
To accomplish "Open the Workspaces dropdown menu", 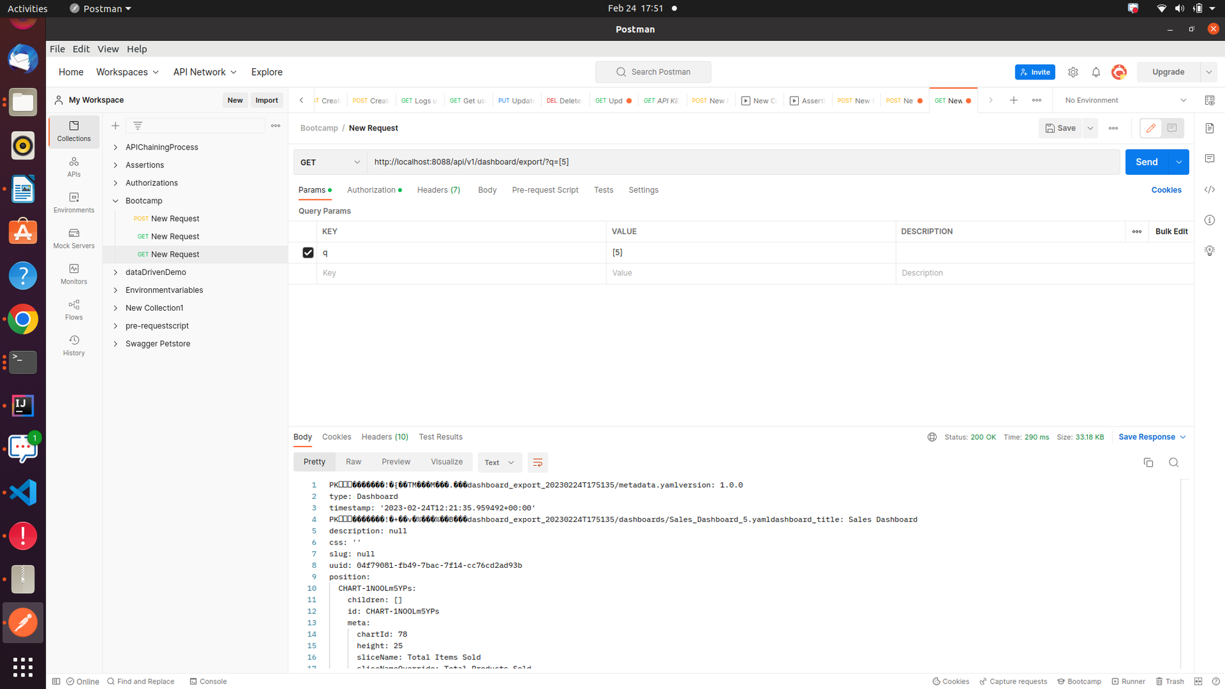I will click(x=127, y=72).
